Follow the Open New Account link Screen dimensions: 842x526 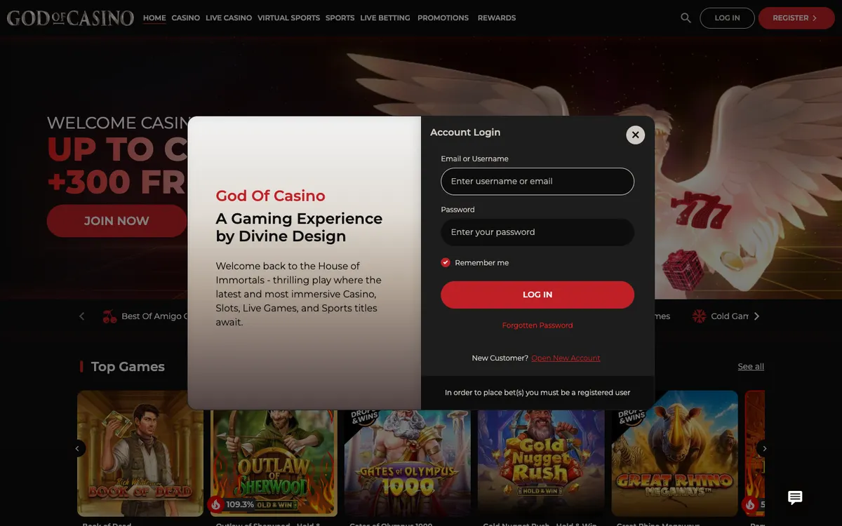coord(566,358)
